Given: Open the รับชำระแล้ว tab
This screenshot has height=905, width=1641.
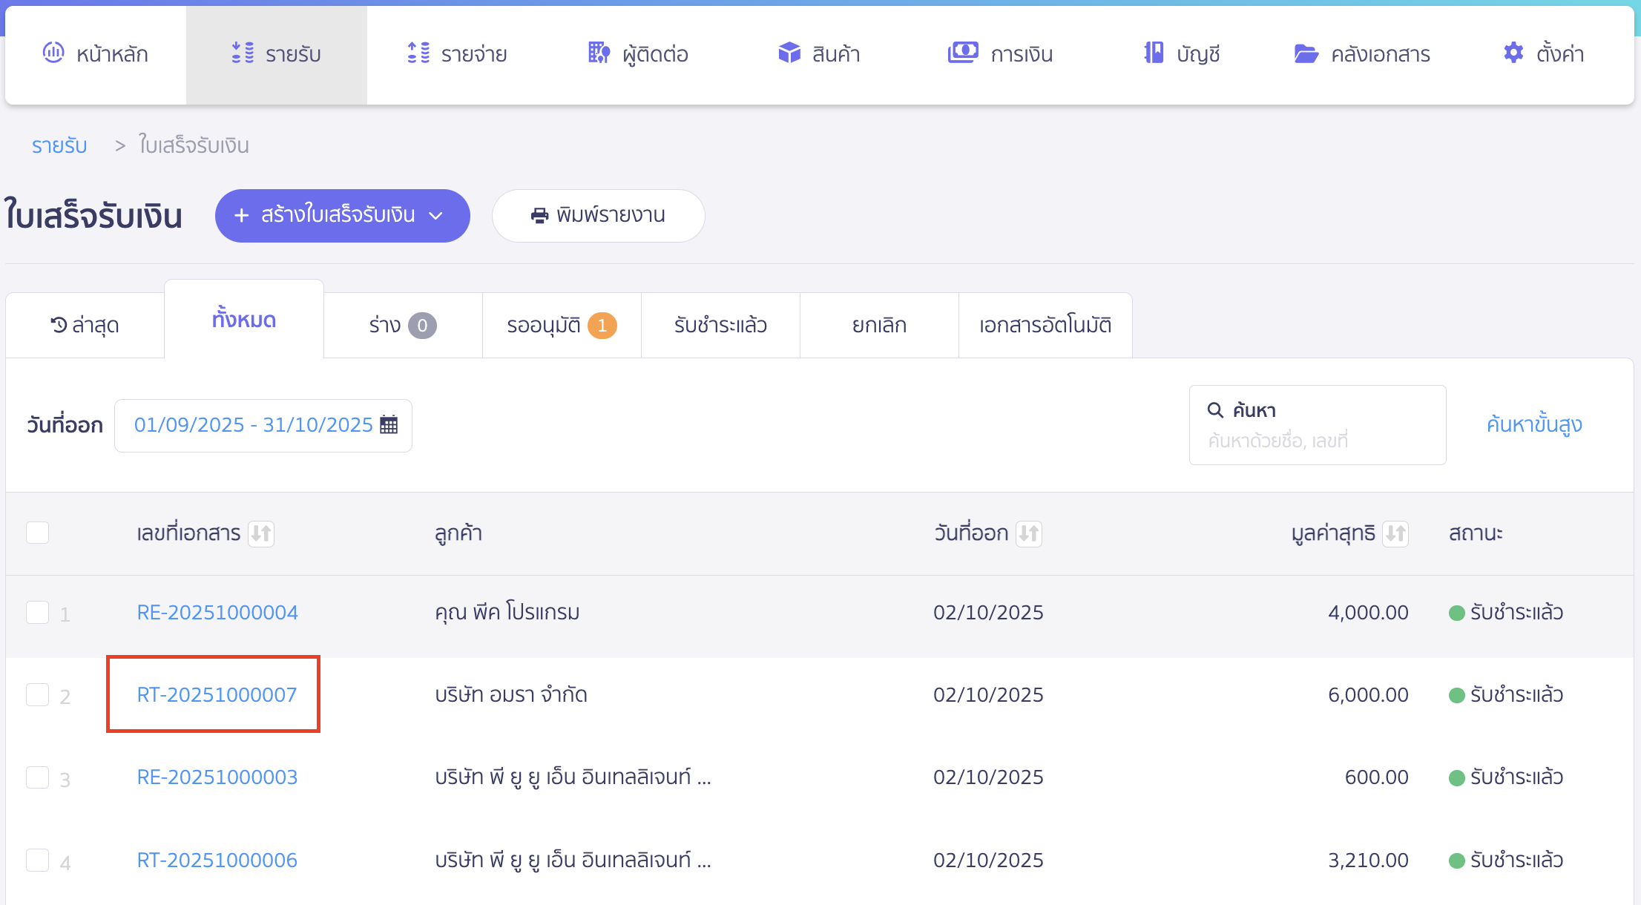Looking at the screenshot, I should (720, 325).
